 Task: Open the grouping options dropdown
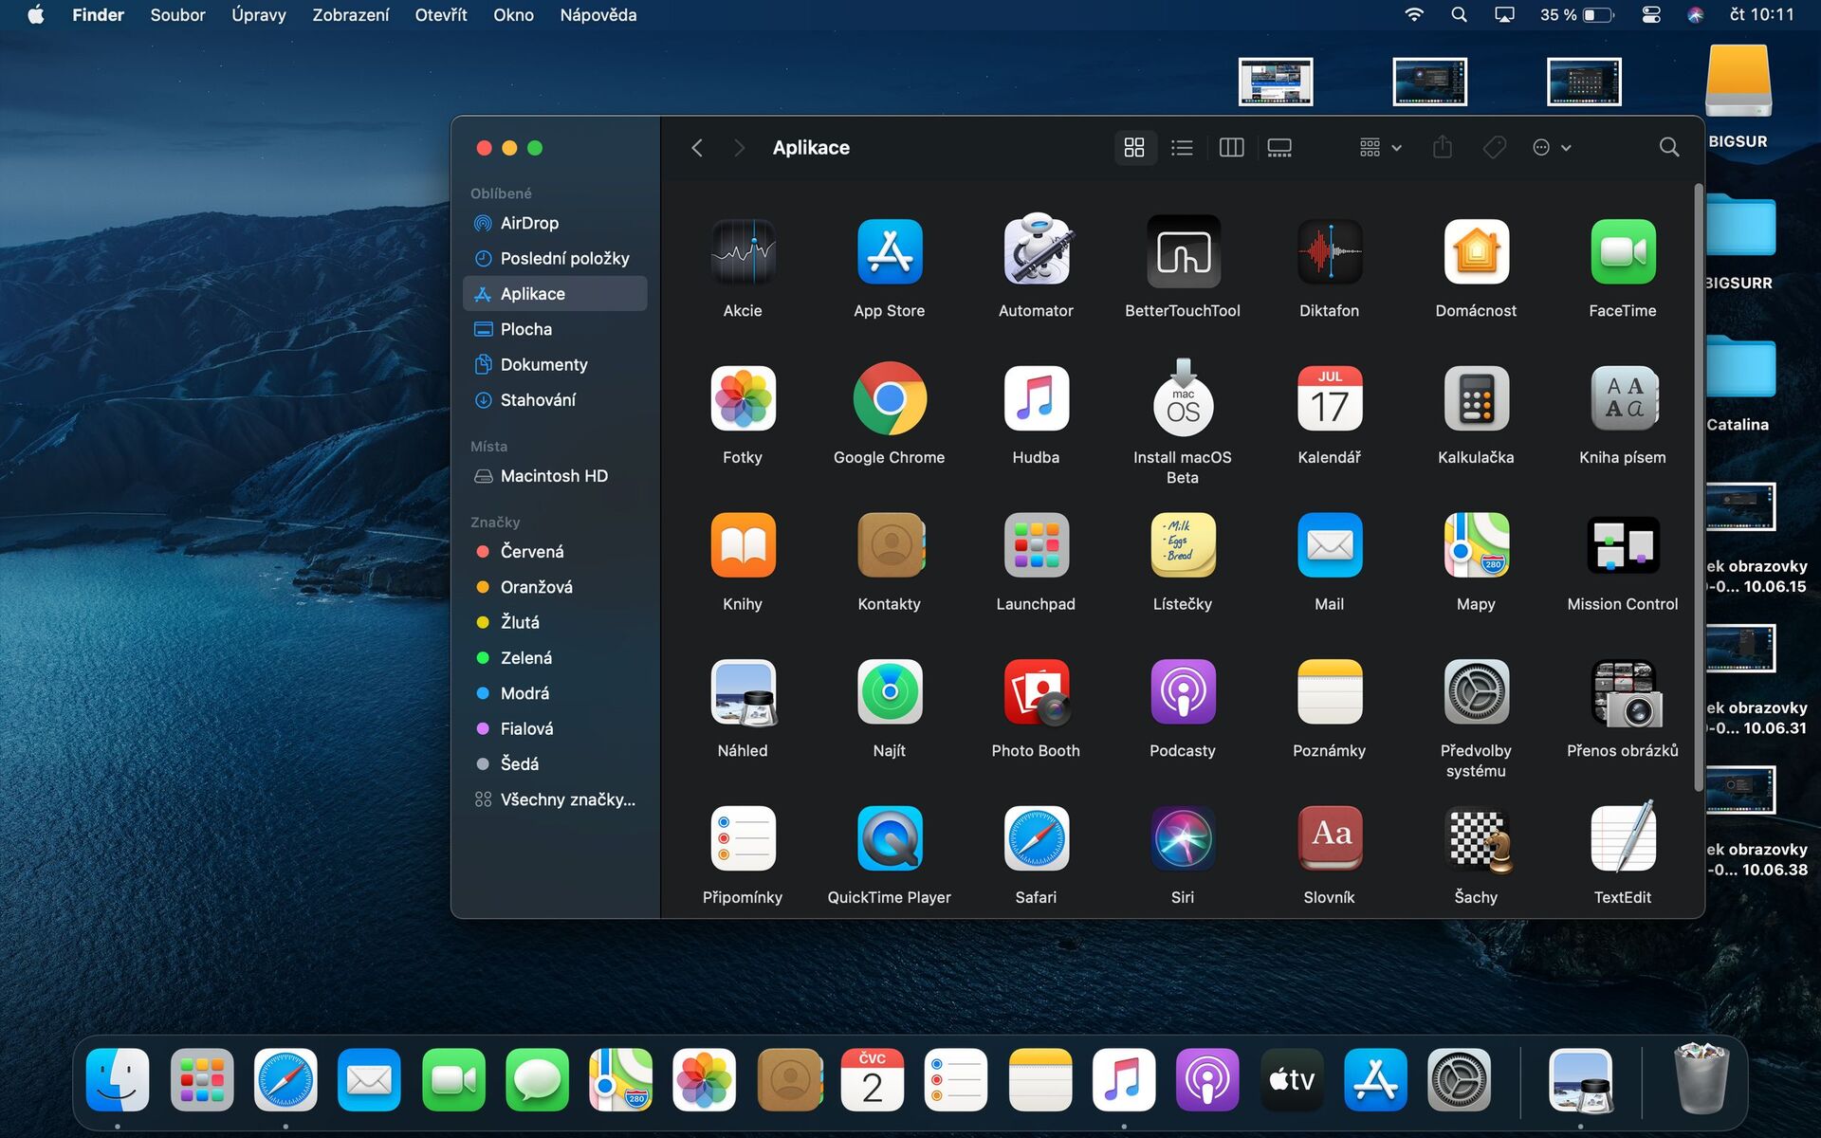[1377, 147]
